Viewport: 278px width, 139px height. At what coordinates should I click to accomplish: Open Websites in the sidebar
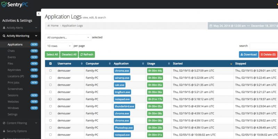coord(13,102)
